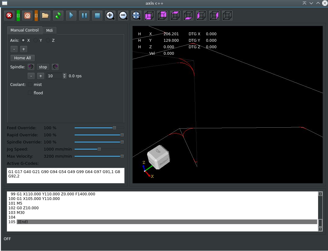Click the X position value 206.201
328x251 pixels.
coord(171,34)
